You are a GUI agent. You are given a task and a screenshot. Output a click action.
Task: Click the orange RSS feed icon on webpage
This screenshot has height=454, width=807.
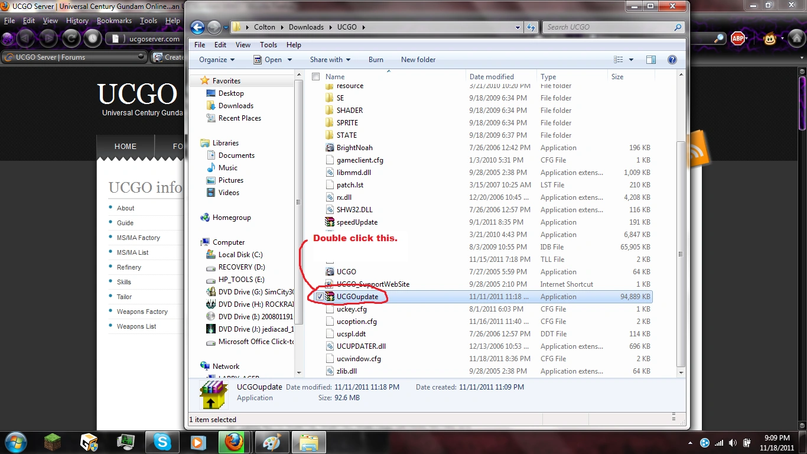[697, 148]
